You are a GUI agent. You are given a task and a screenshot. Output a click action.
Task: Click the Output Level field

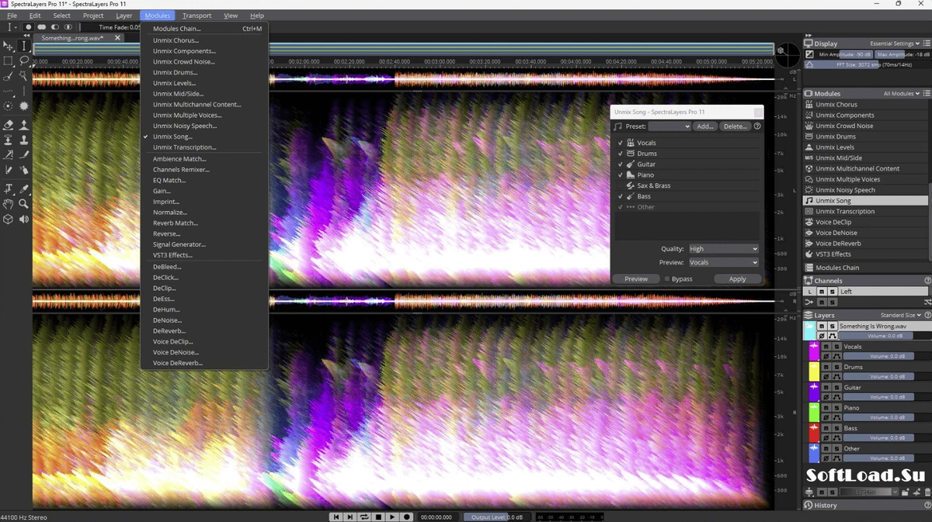coord(497,517)
